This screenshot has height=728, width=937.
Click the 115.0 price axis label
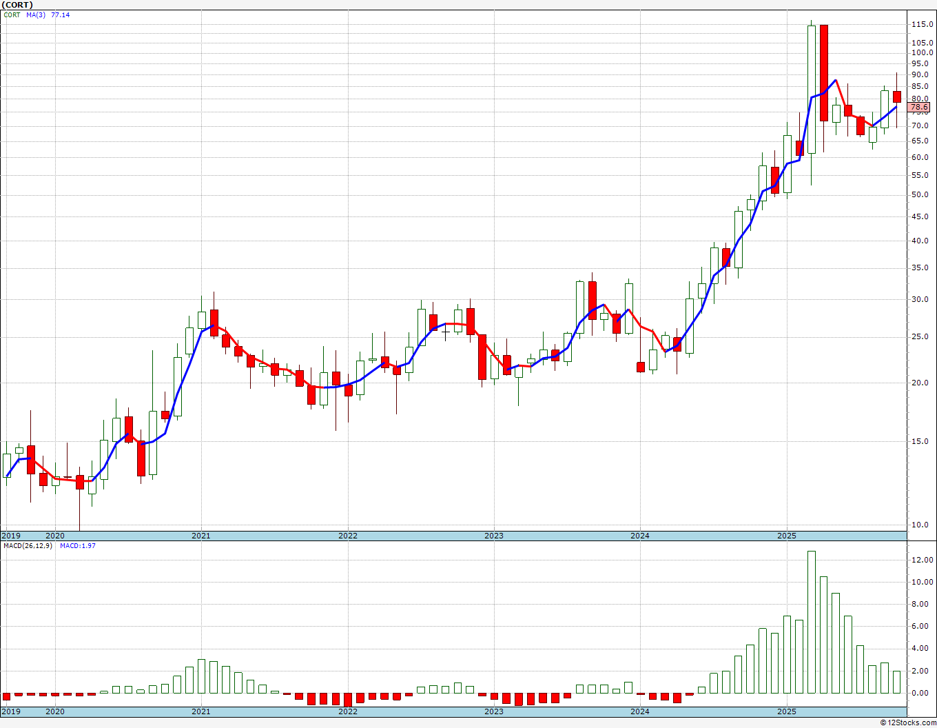click(x=921, y=25)
